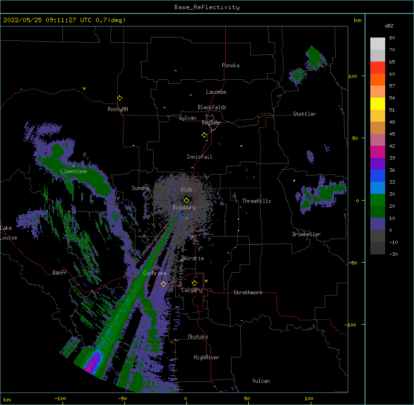
Task: Select the 54 dBZ yellow legend color
Action: [377, 103]
